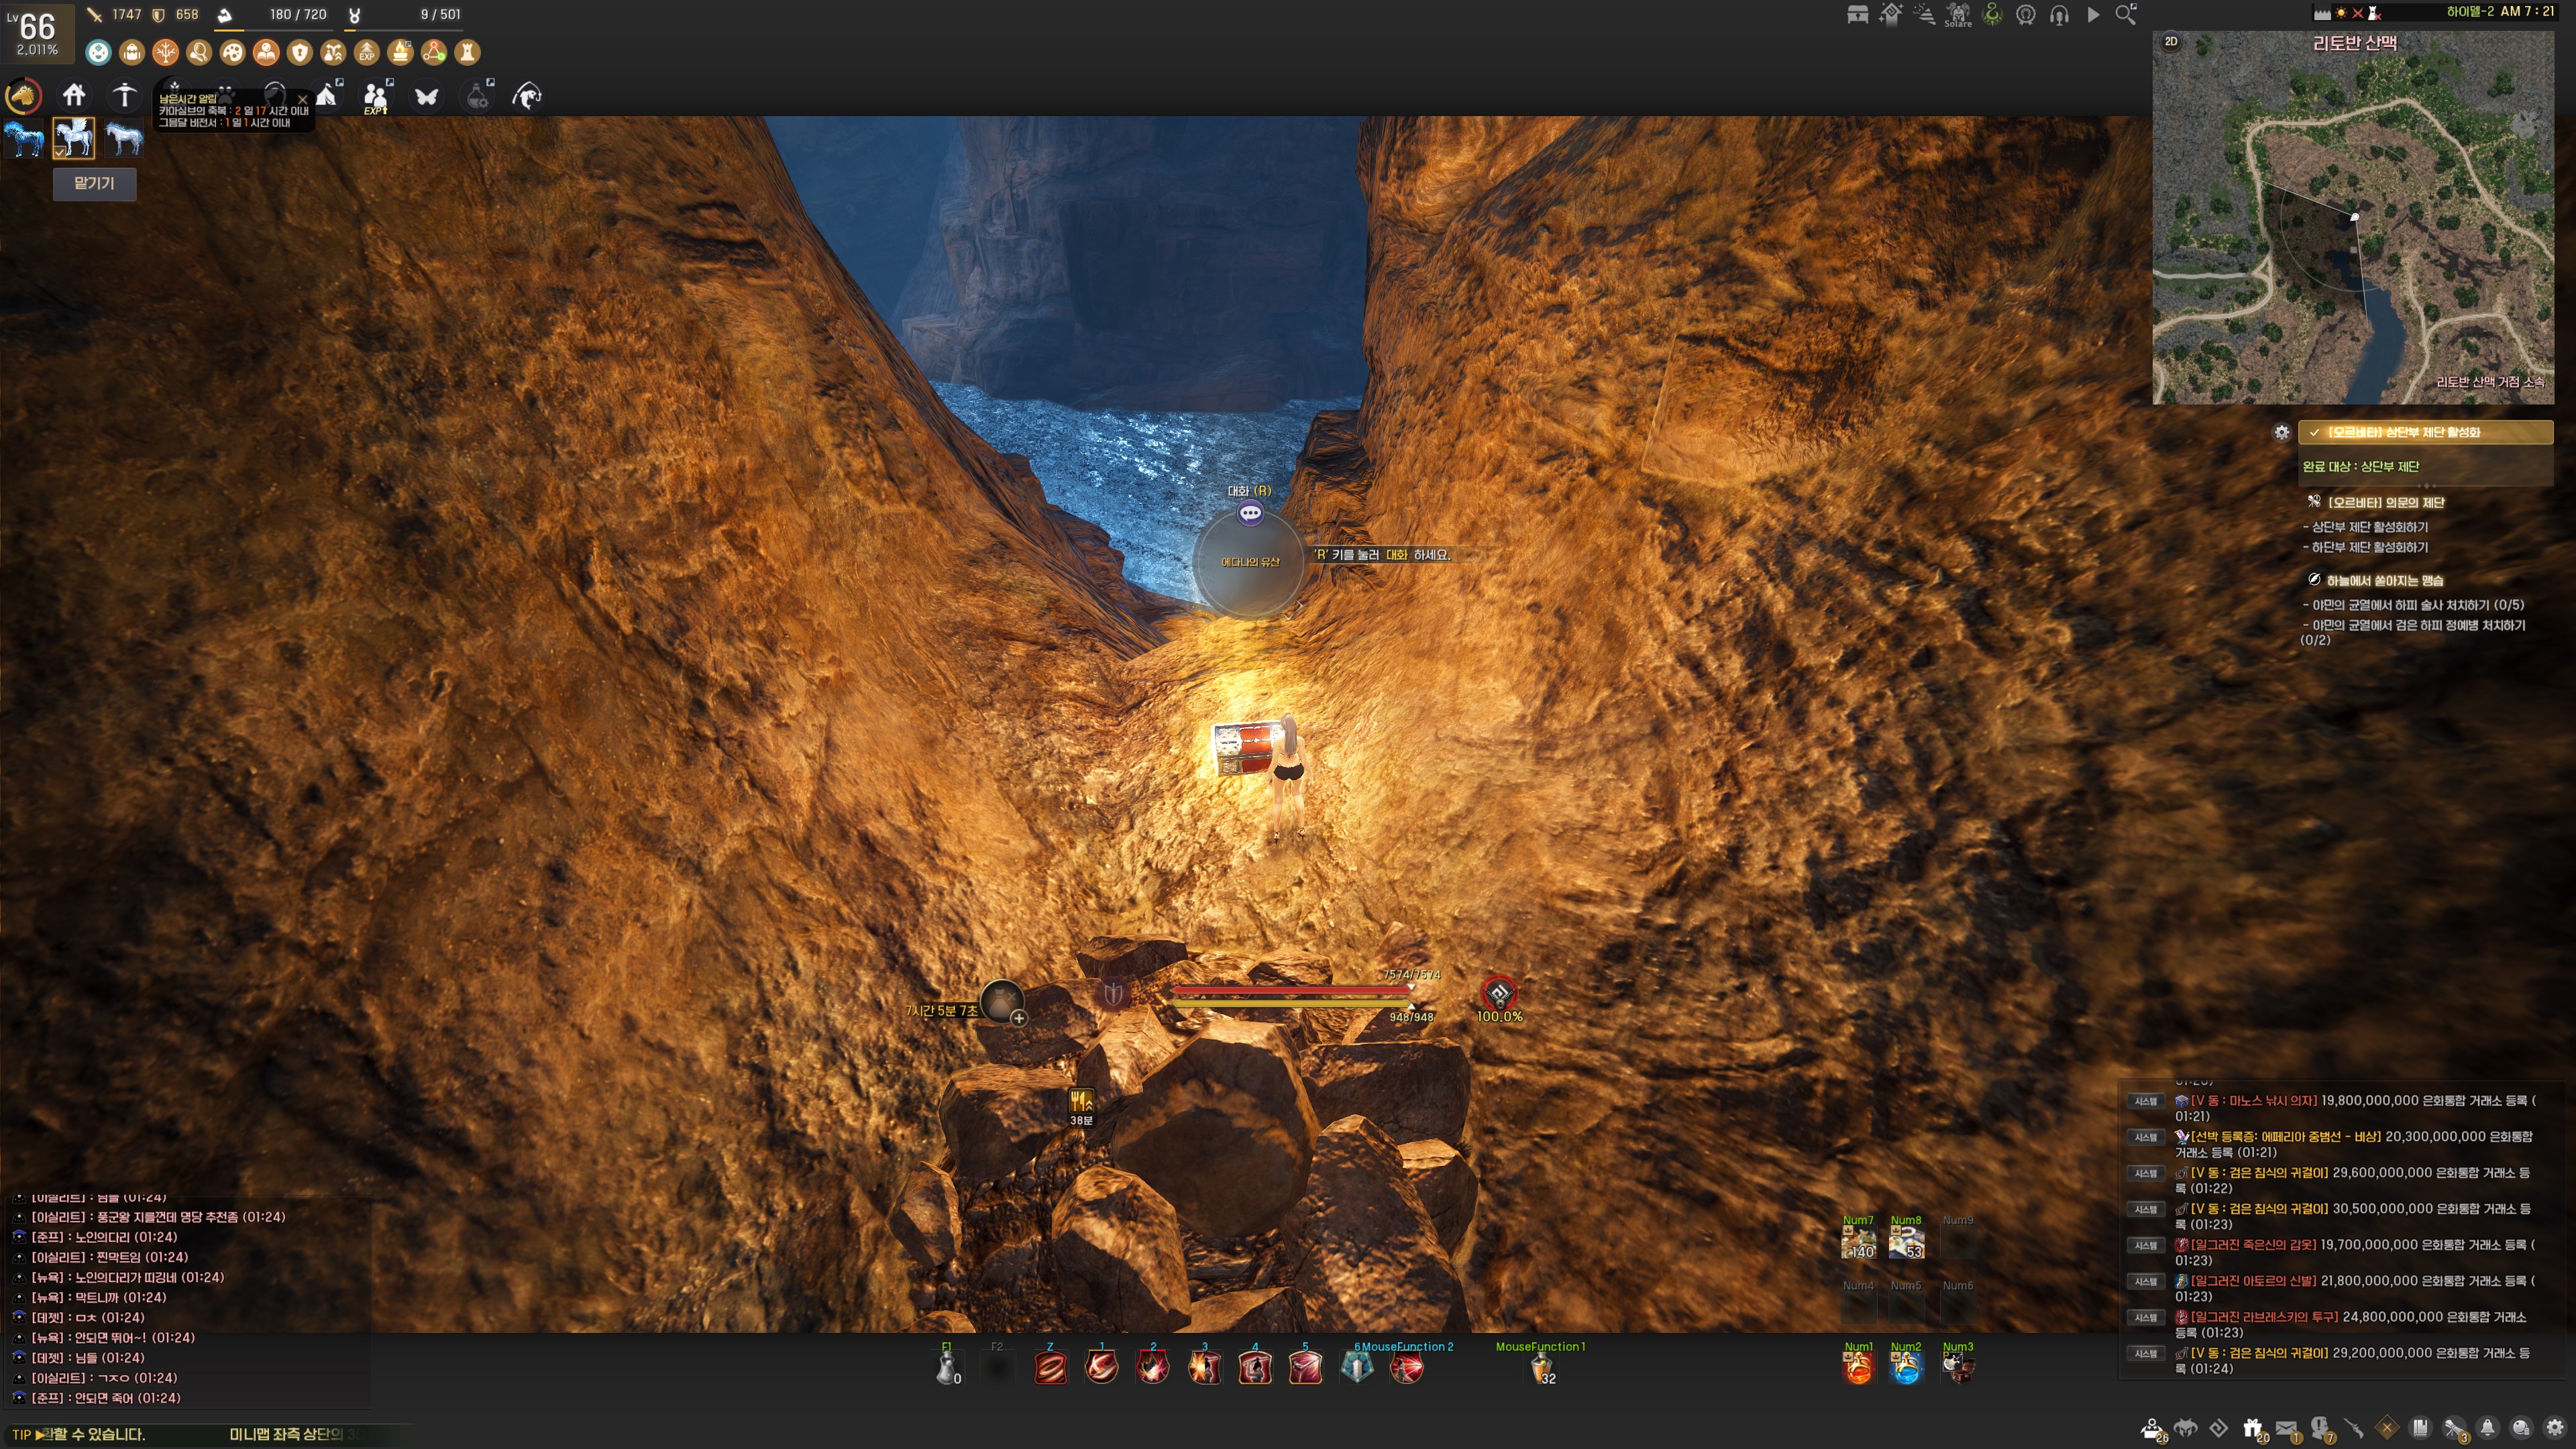2576x1449 pixels.
Task: Click the bell notifications icon
Action: coord(2487,1428)
